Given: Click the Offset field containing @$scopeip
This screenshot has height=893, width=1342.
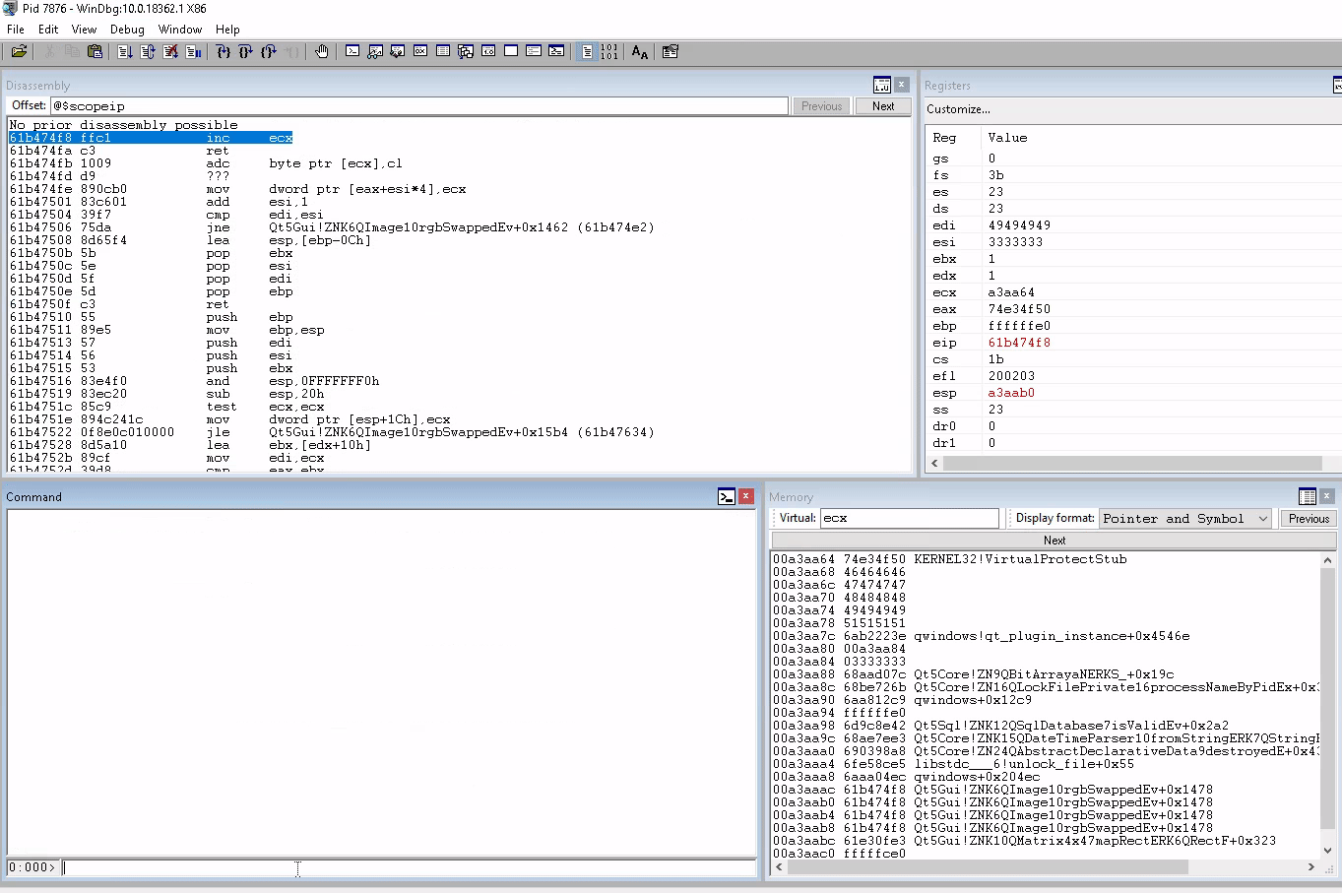Looking at the screenshot, I should (419, 106).
